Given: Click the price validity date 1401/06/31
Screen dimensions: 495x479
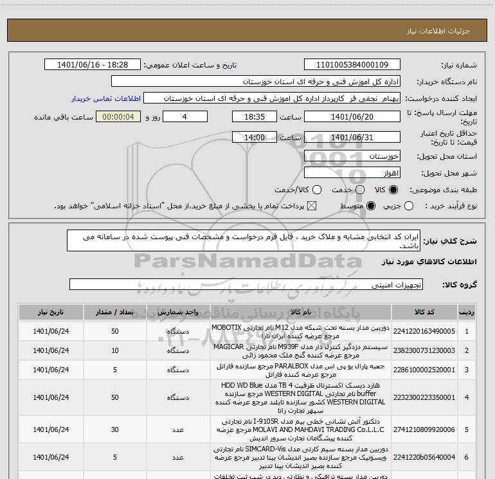Looking at the screenshot, I should [352, 137].
